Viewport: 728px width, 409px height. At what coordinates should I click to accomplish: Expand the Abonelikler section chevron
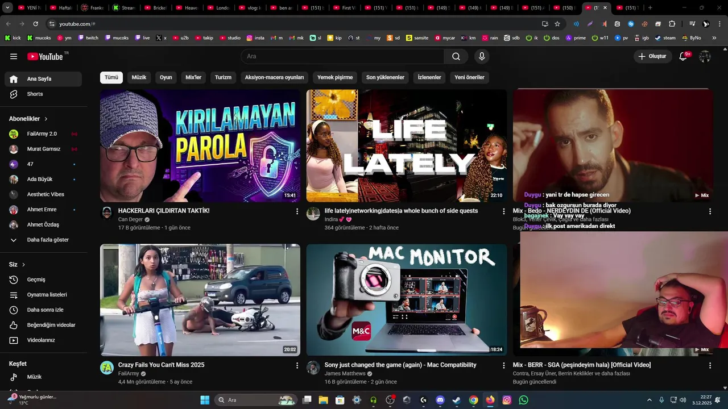46,119
